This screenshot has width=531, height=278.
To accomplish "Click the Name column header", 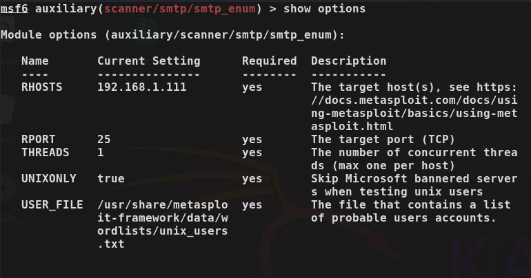I will pyautogui.click(x=35, y=61).
